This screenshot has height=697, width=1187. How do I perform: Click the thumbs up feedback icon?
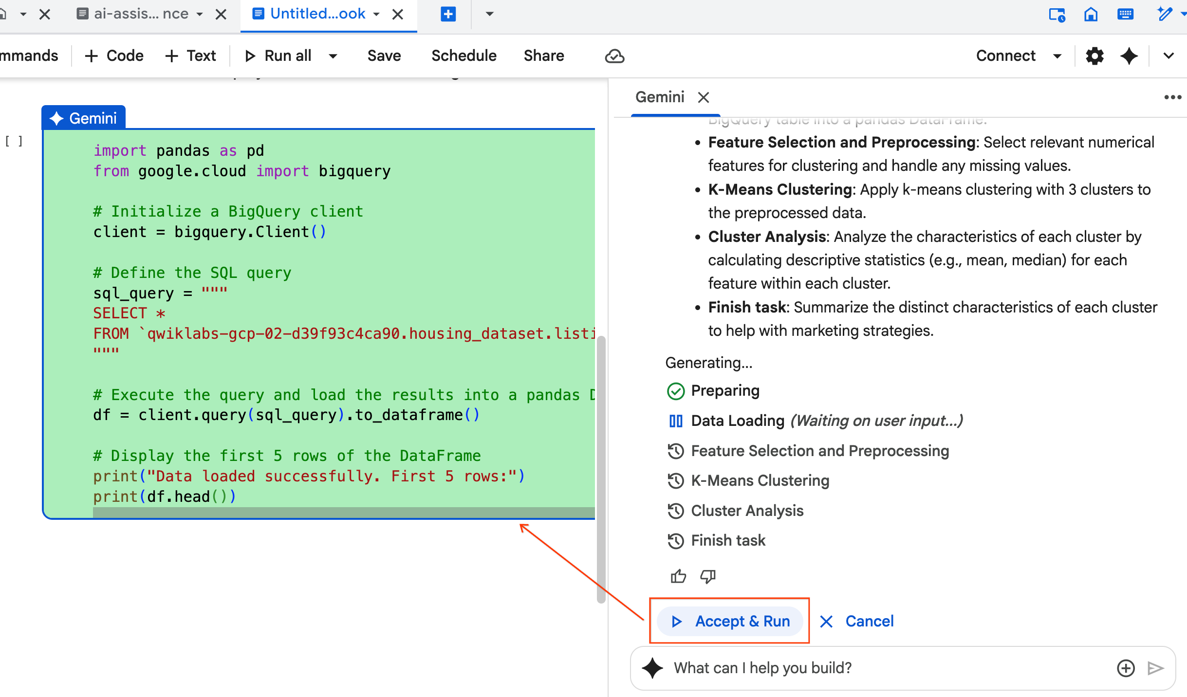pos(678,576)
